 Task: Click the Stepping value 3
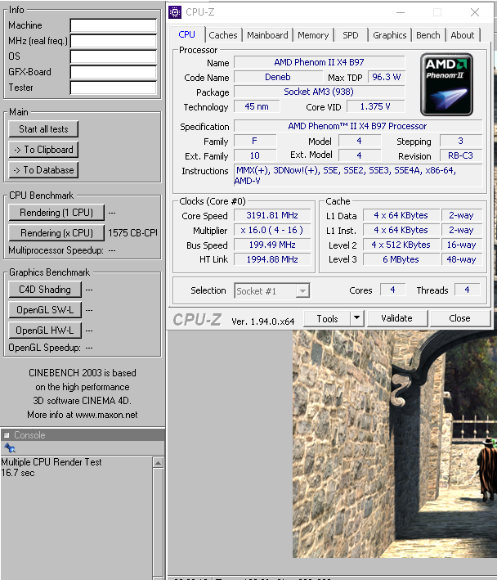click(x=460, y=141)
